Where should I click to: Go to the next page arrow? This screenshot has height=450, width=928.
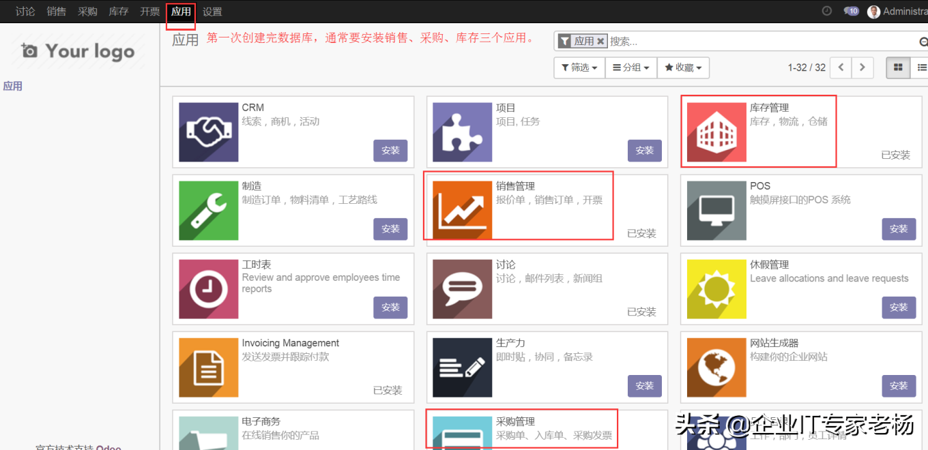(862, 67)
